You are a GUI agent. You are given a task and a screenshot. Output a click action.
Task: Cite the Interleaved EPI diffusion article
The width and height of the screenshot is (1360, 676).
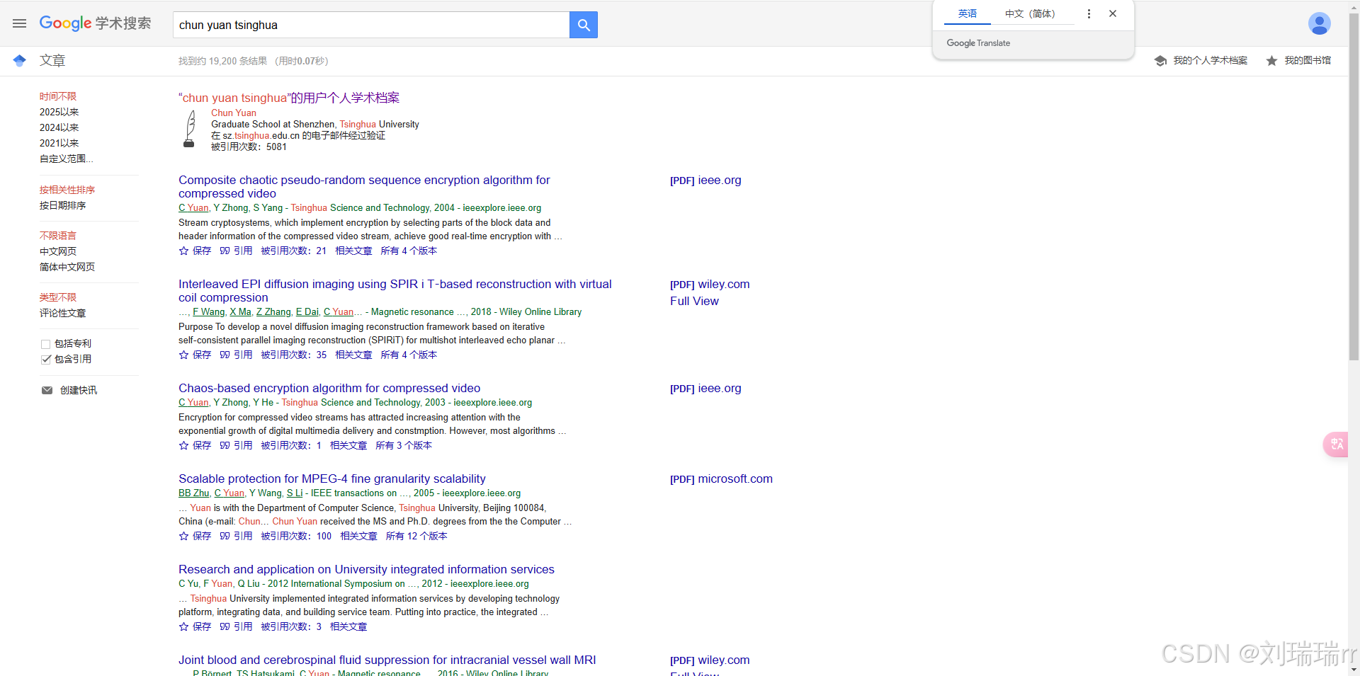click(x=236, y=355)
